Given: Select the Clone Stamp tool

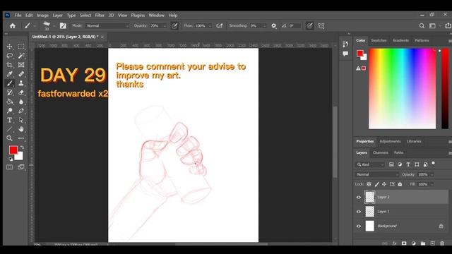Looking at the screenshot, I should click(21, 83).
